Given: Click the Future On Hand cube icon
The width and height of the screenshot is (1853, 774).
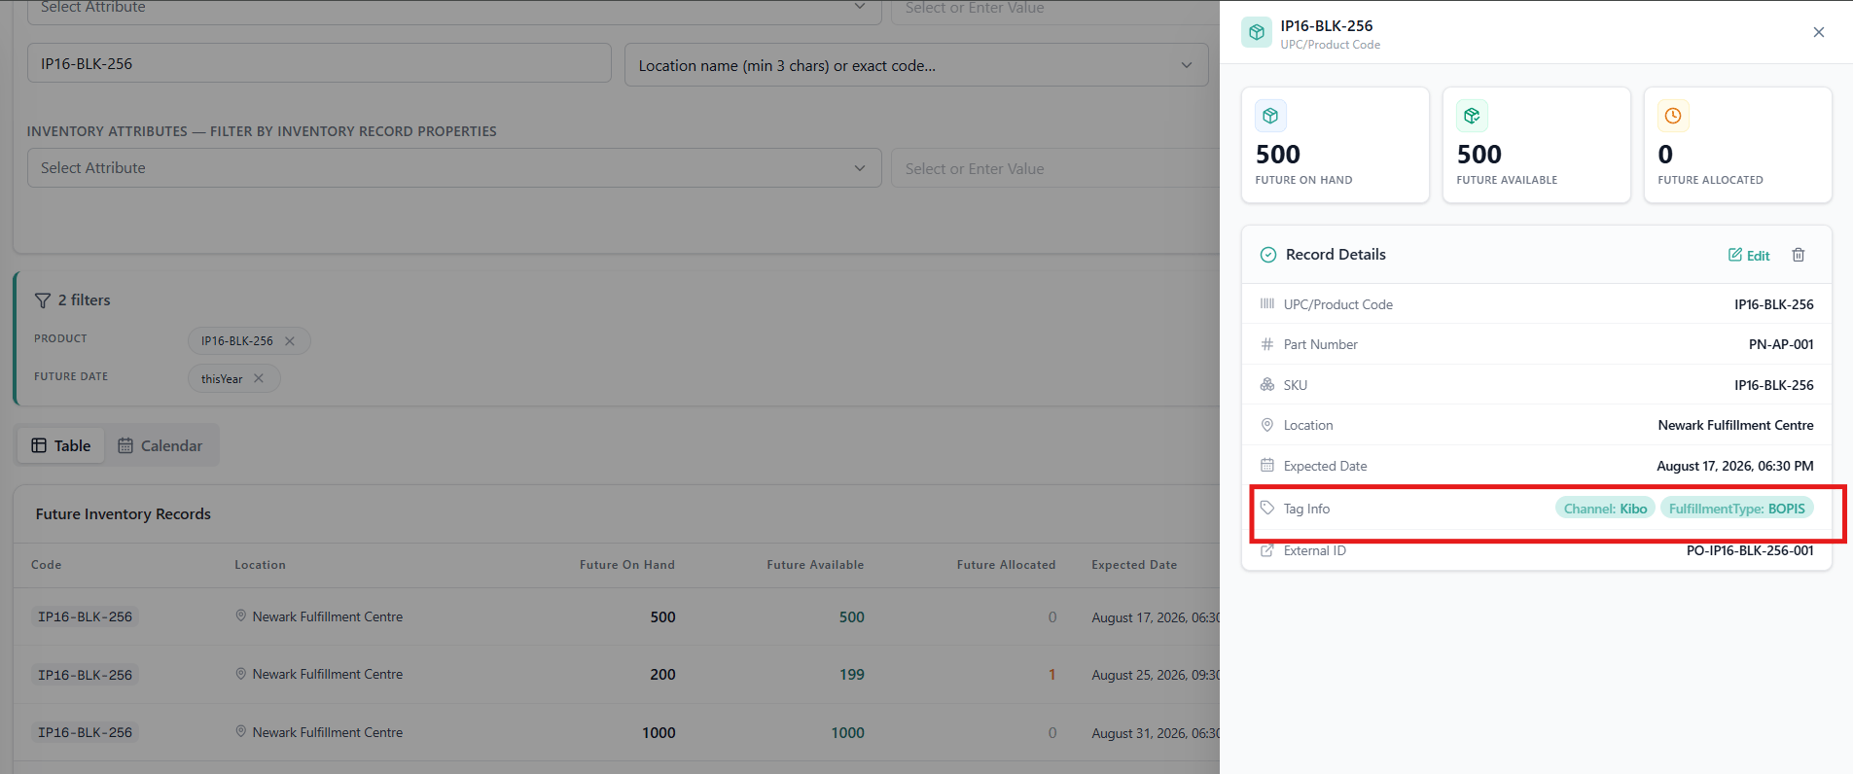Looking at the screenshot, I should point(1270,116).
